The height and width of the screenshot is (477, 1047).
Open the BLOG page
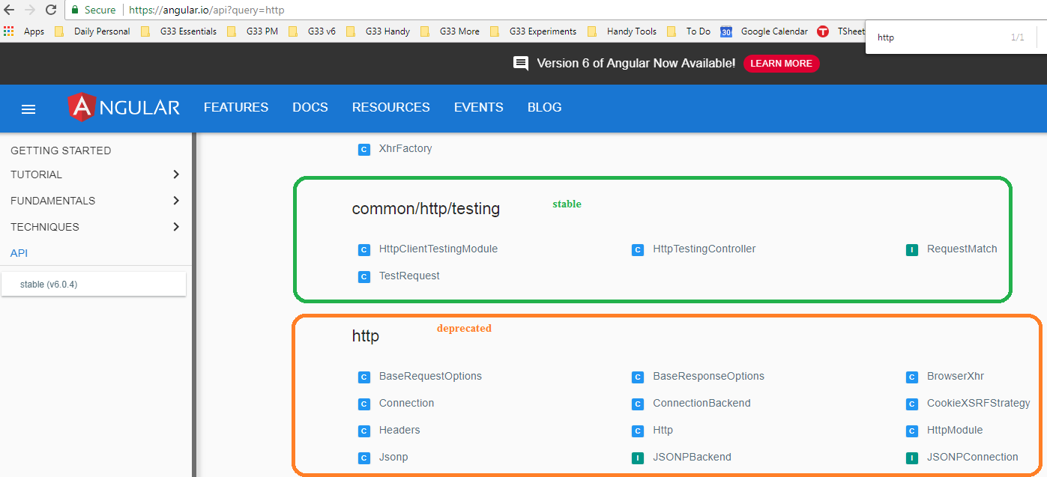pyautogui.click(x=544, y=107)
